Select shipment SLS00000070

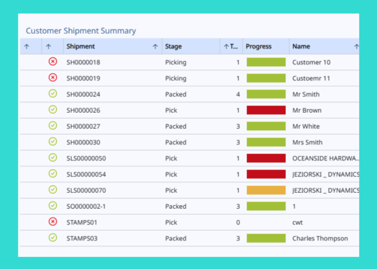point(86,190)
